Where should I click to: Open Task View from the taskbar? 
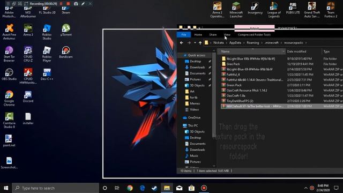pos(117,188)
